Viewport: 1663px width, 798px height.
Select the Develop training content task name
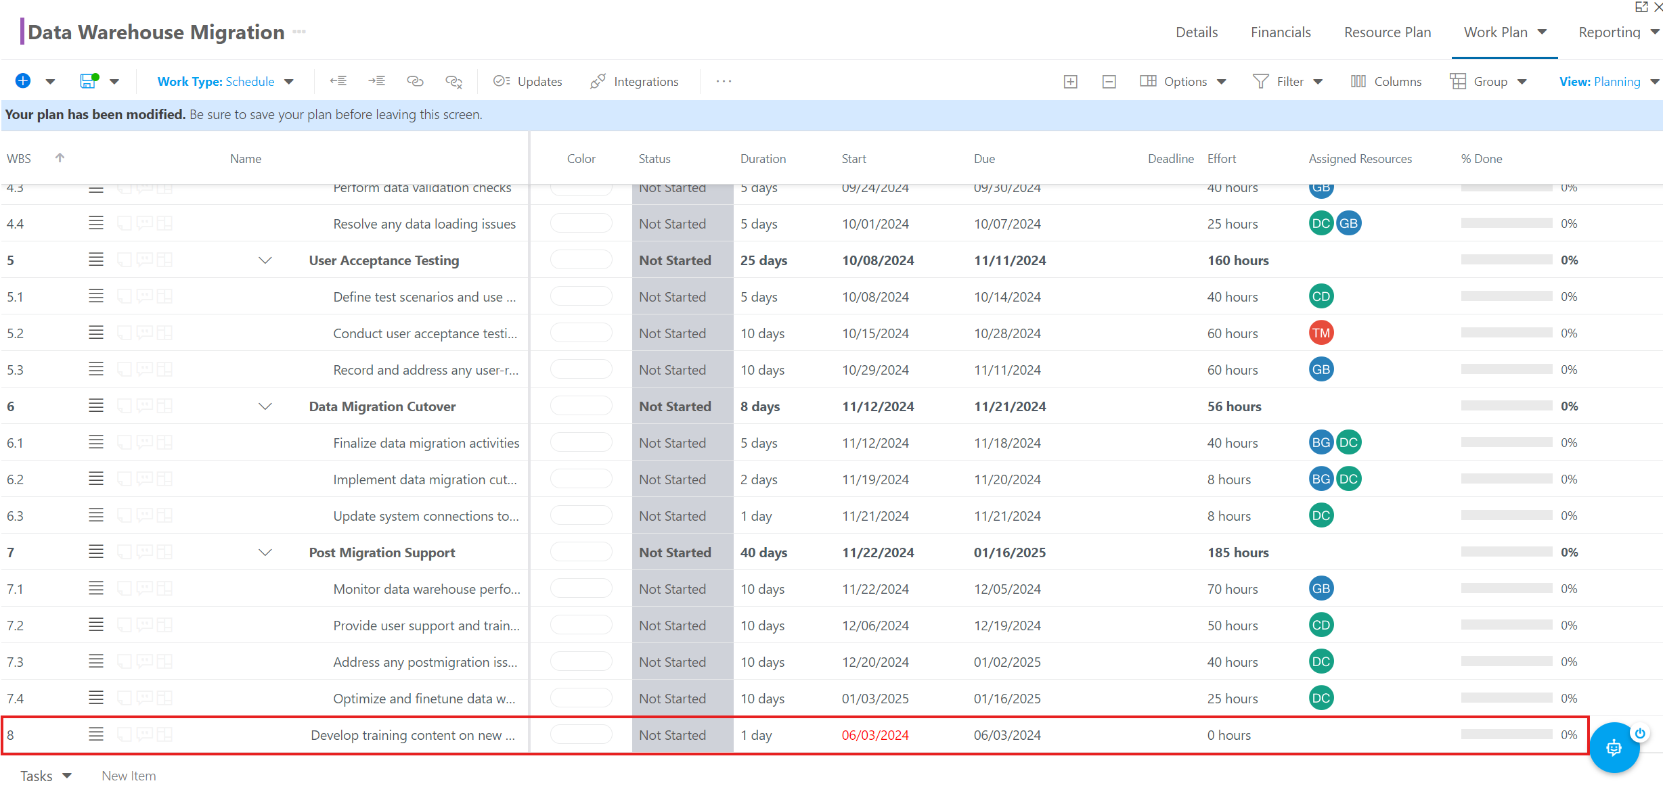(413, 735)
